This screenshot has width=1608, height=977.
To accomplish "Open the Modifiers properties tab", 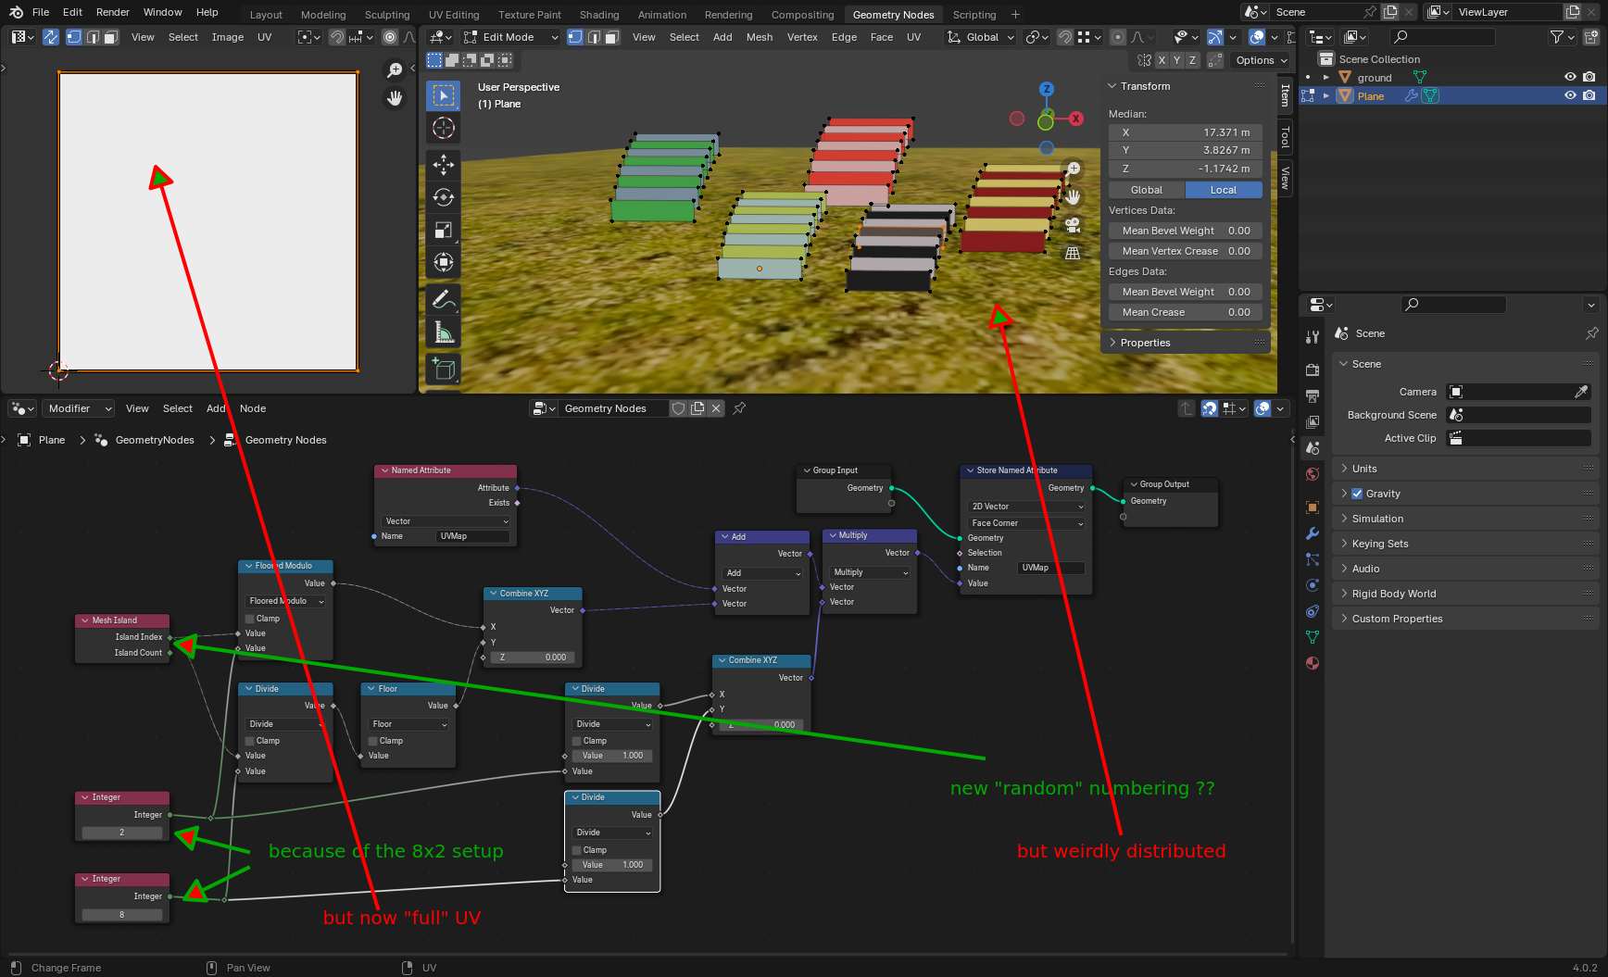I will tap(1313, 533).
